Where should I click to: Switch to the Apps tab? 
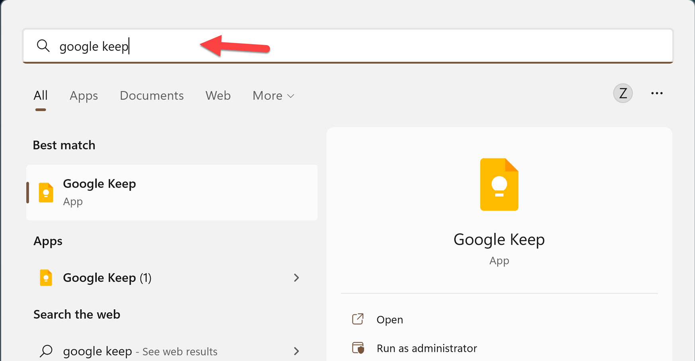(84, 96)
